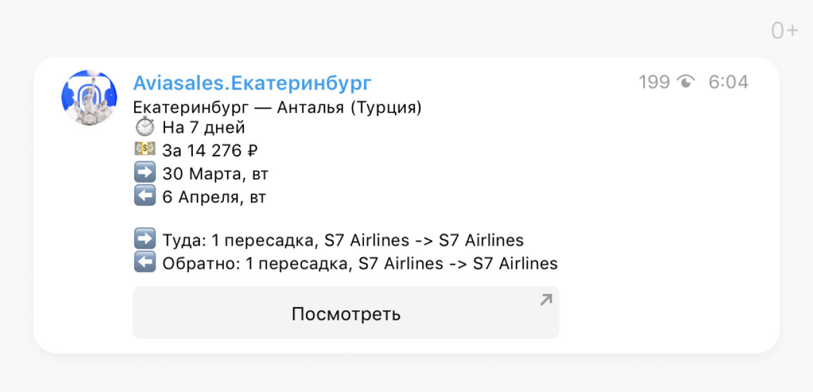Click the eye views icon
The image size is (813, 392).
(687, 83)
